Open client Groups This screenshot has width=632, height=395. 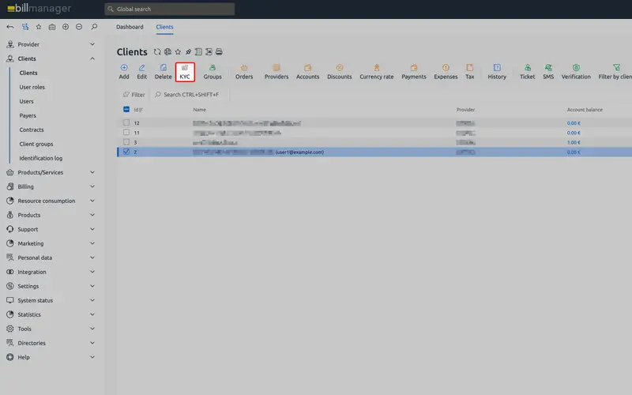pyautogui.click(x=213, y=72)
